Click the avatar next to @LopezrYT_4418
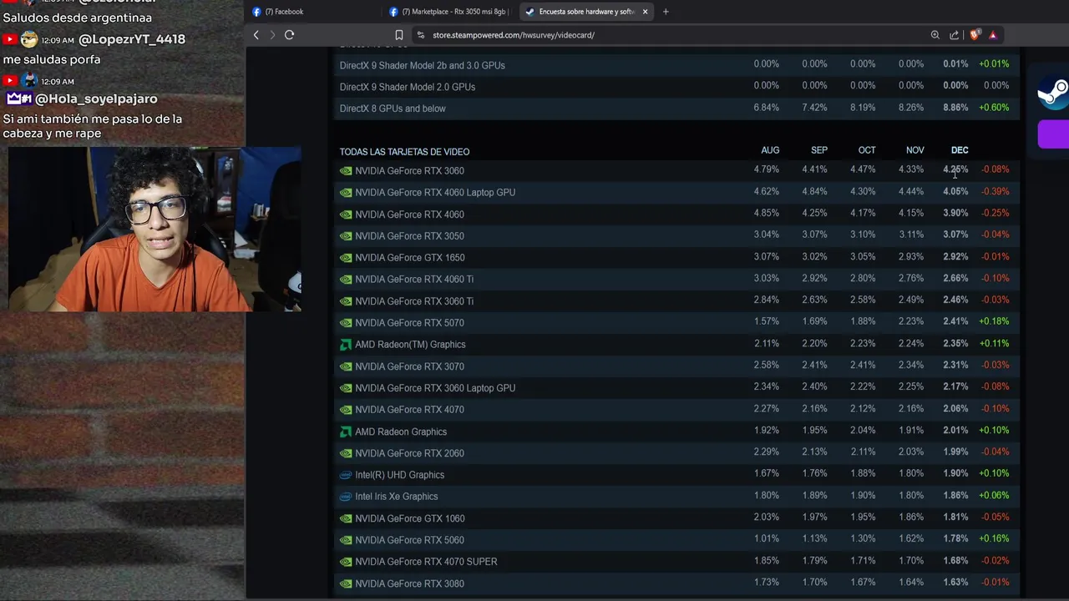This screenshot has width=1069, height=601. pos(29,39)
